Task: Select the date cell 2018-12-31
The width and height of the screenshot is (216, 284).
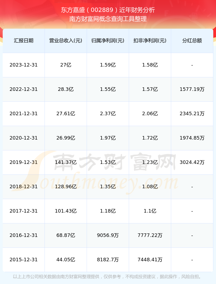Action: click(23, 187)
